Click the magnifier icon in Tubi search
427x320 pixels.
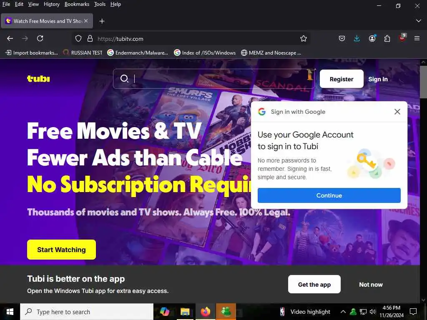[124, 79]
